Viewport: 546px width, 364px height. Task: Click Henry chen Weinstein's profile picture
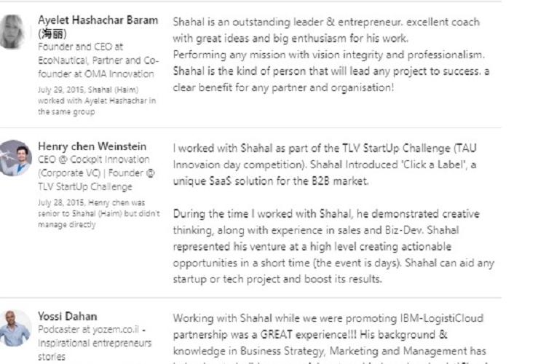(x=15, y=158)
